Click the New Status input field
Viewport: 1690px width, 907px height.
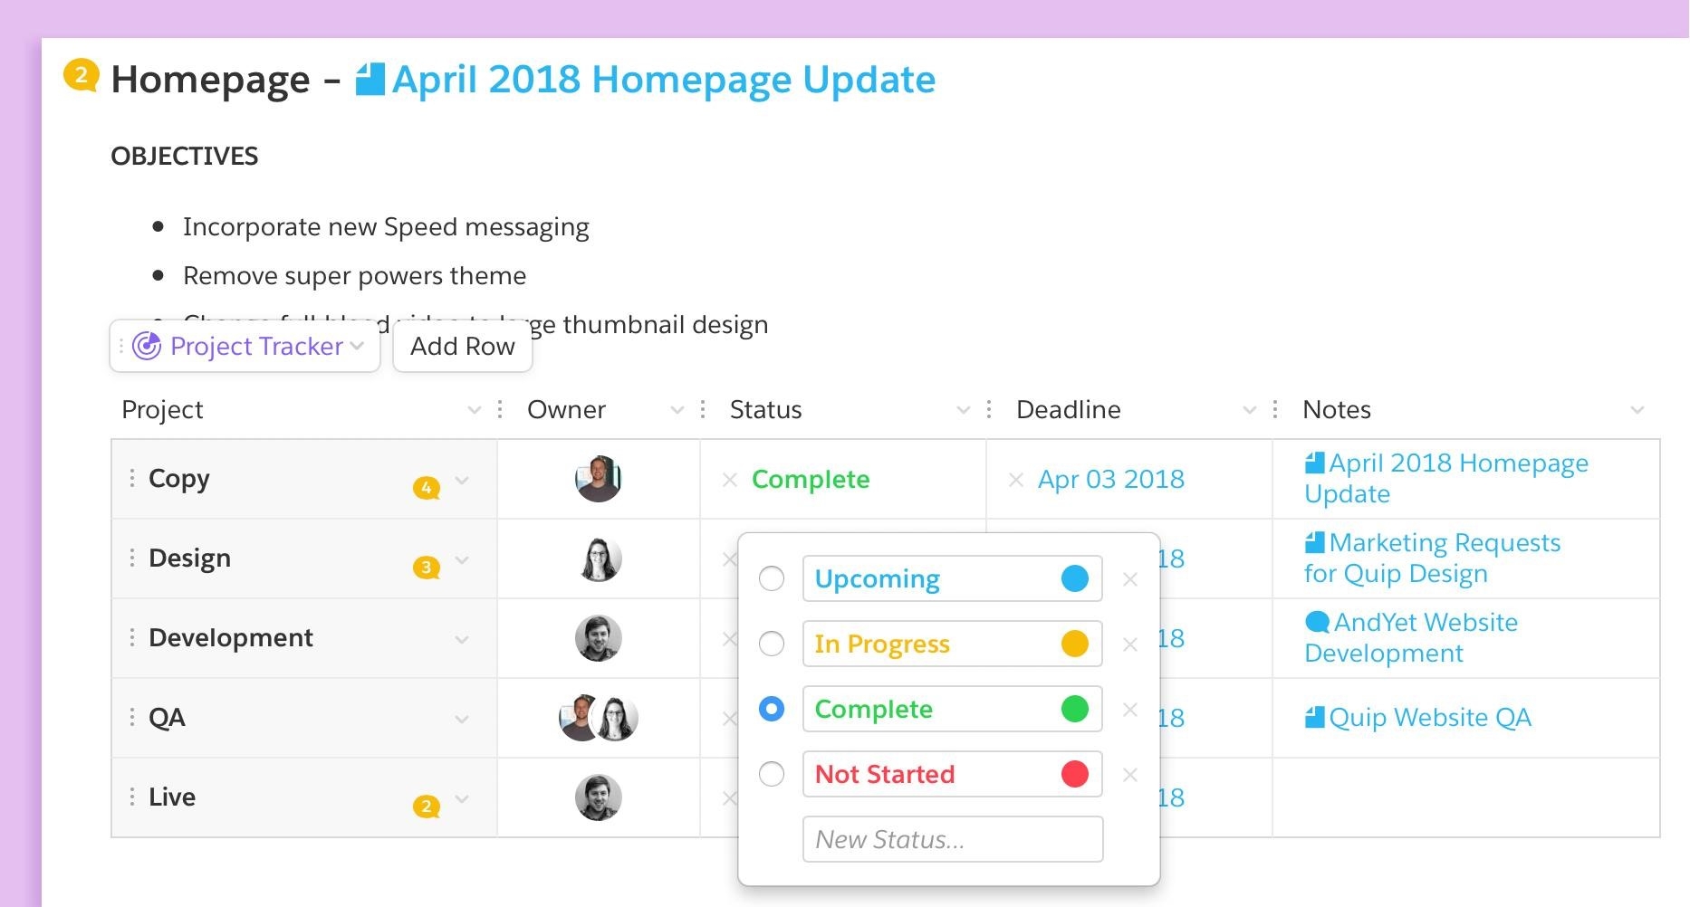[951, 839]
